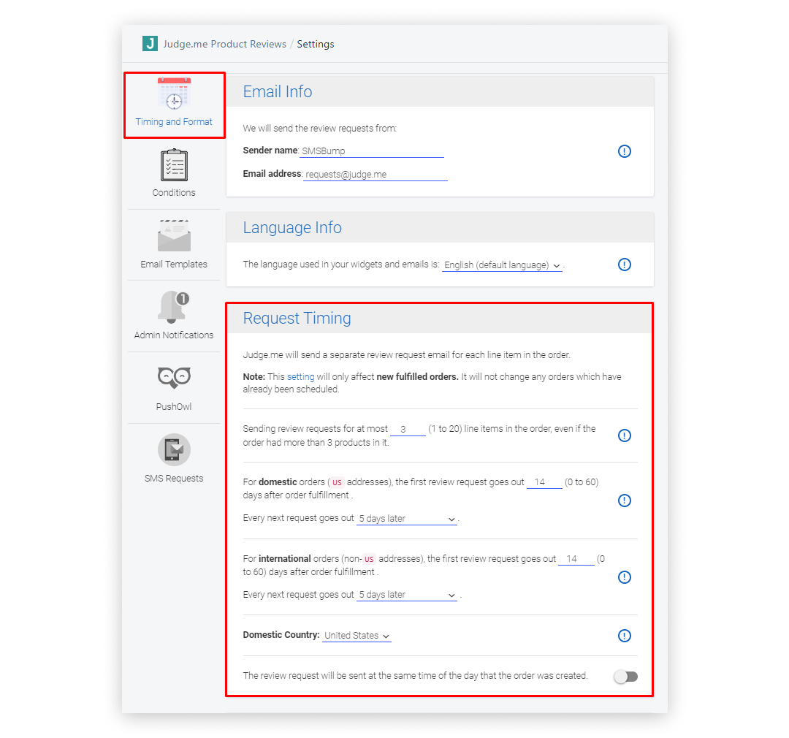Open the international next request interval dropdown
This screenshot has width=789, height=738.
click(x=407, y=595)
